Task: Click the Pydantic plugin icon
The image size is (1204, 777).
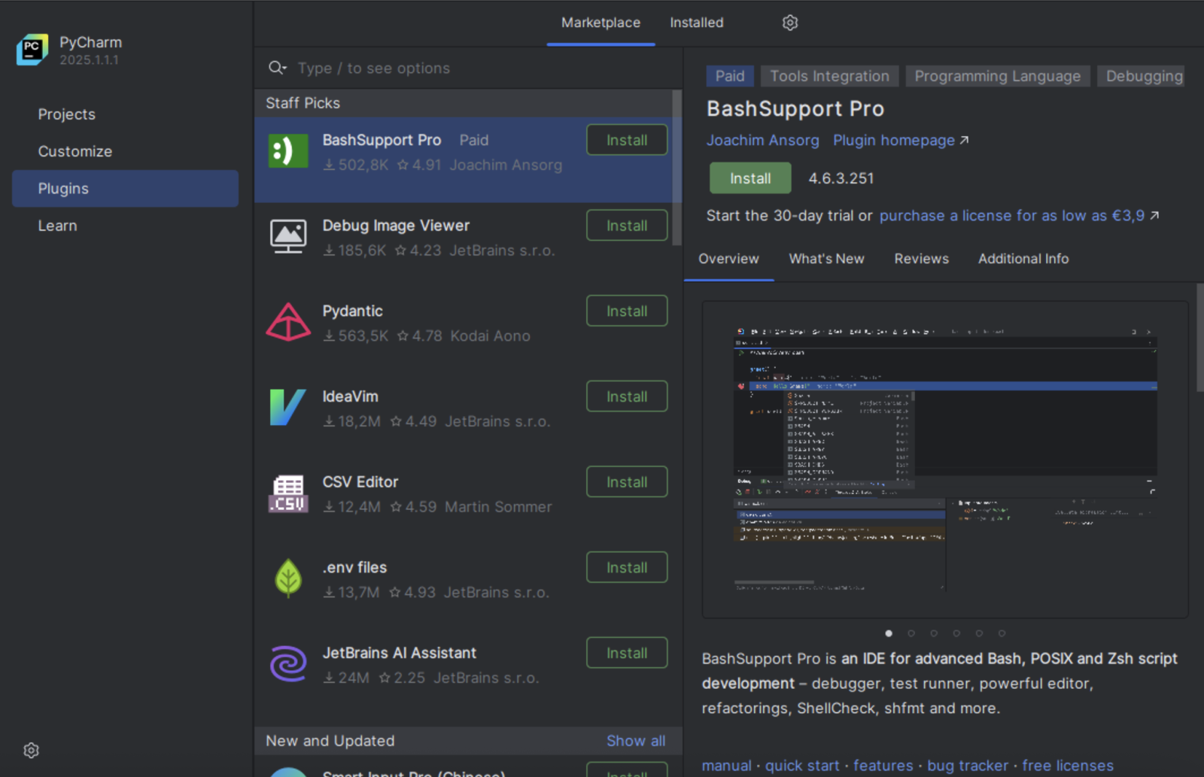Action: 288,322
